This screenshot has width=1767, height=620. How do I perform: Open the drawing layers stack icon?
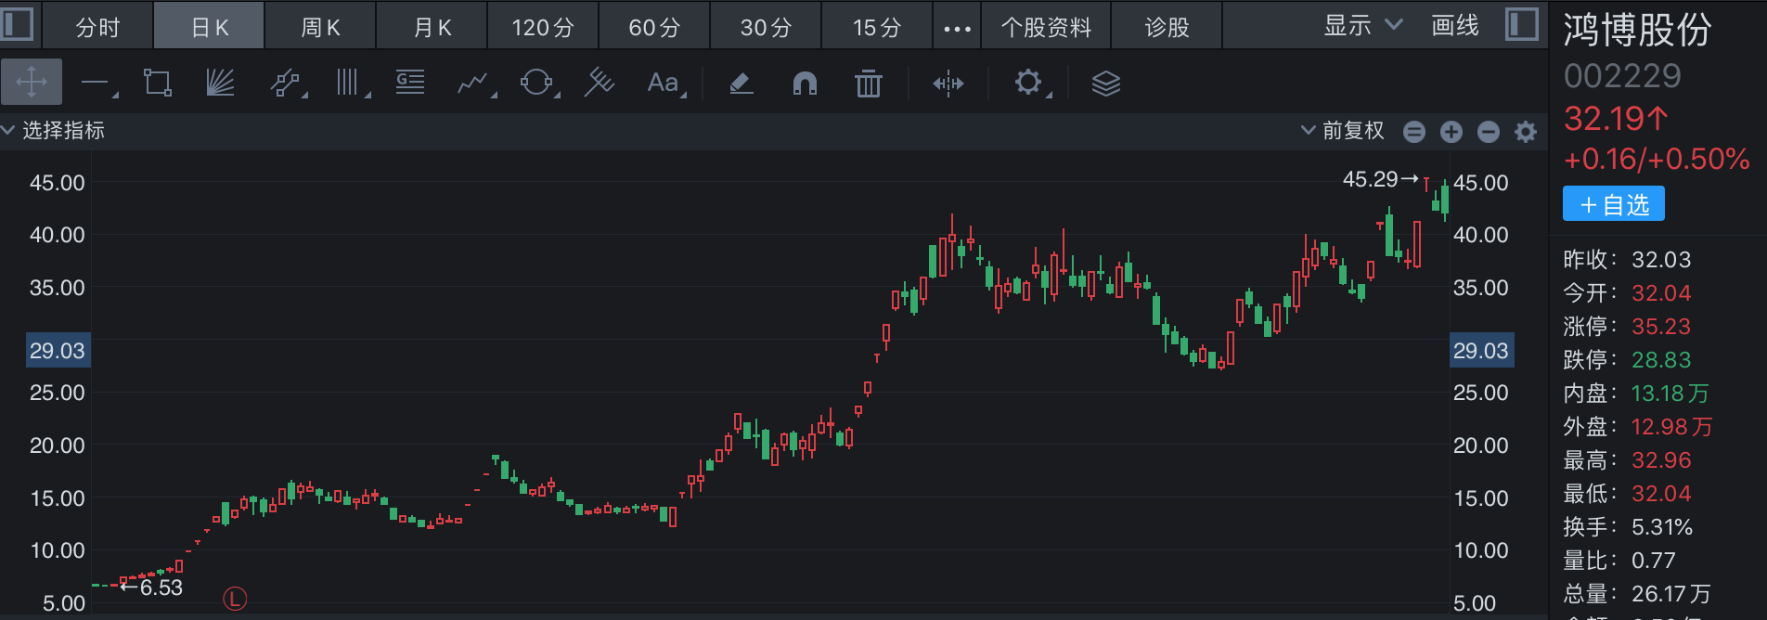pos(1105,84)
